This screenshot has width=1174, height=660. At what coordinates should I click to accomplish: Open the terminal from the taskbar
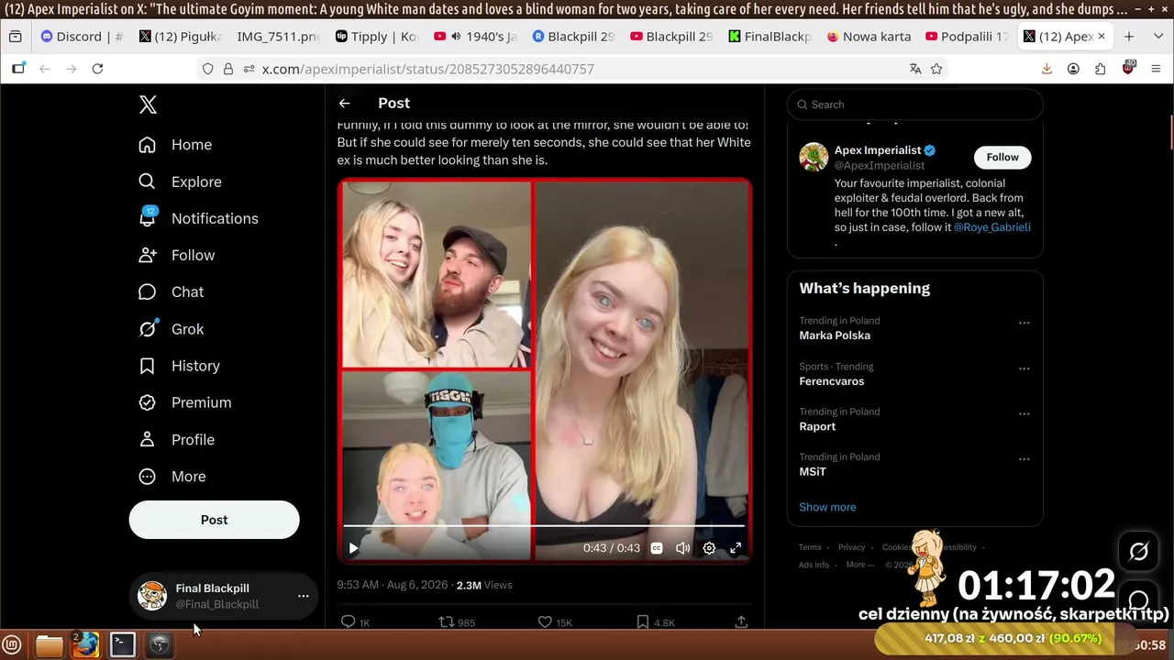[x=123, y=645]
